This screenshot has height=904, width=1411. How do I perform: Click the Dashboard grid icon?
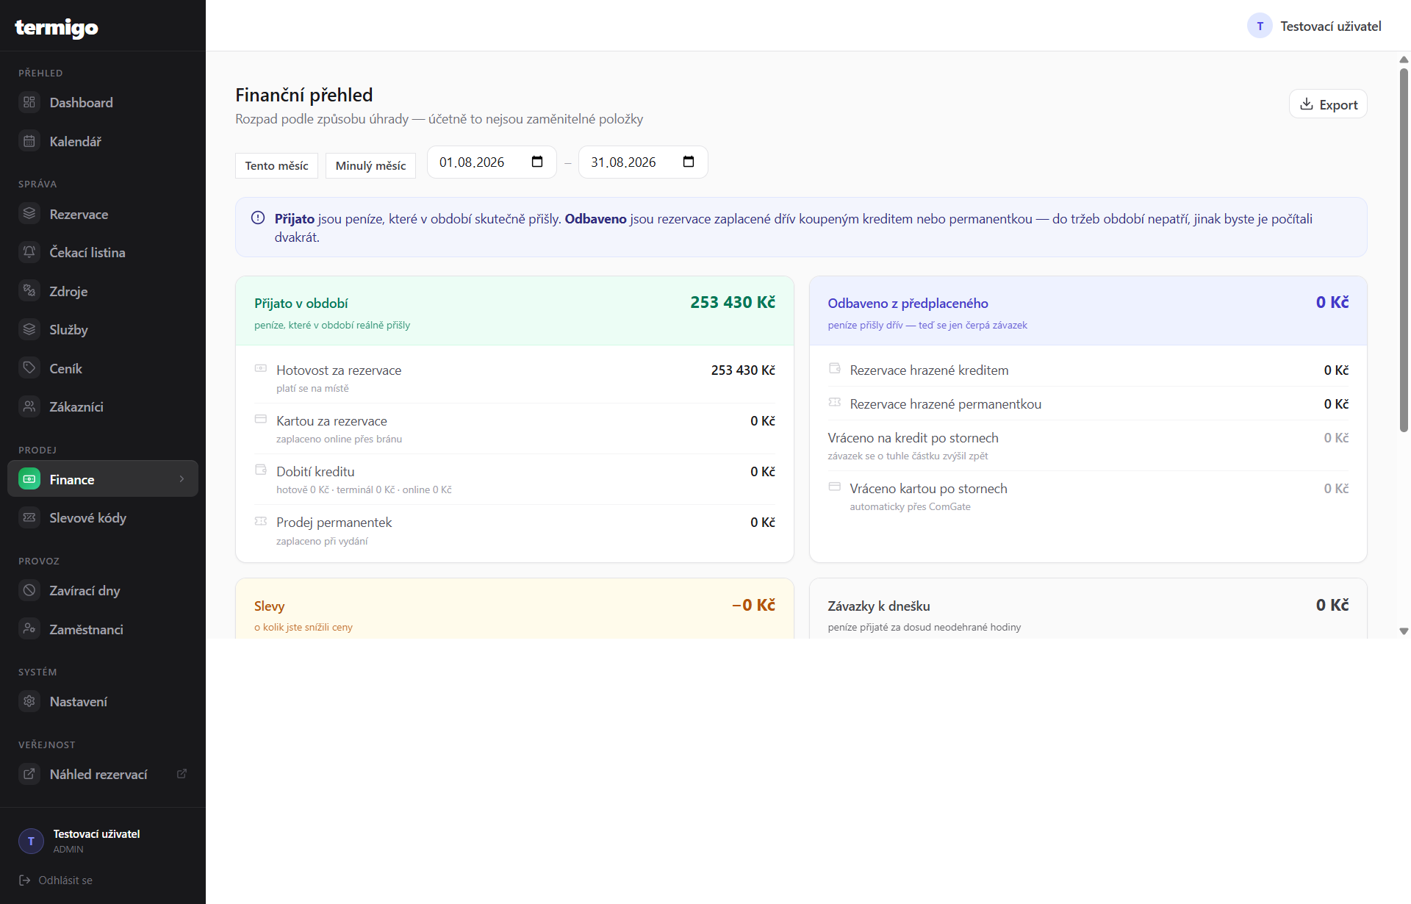pos(29,102)
